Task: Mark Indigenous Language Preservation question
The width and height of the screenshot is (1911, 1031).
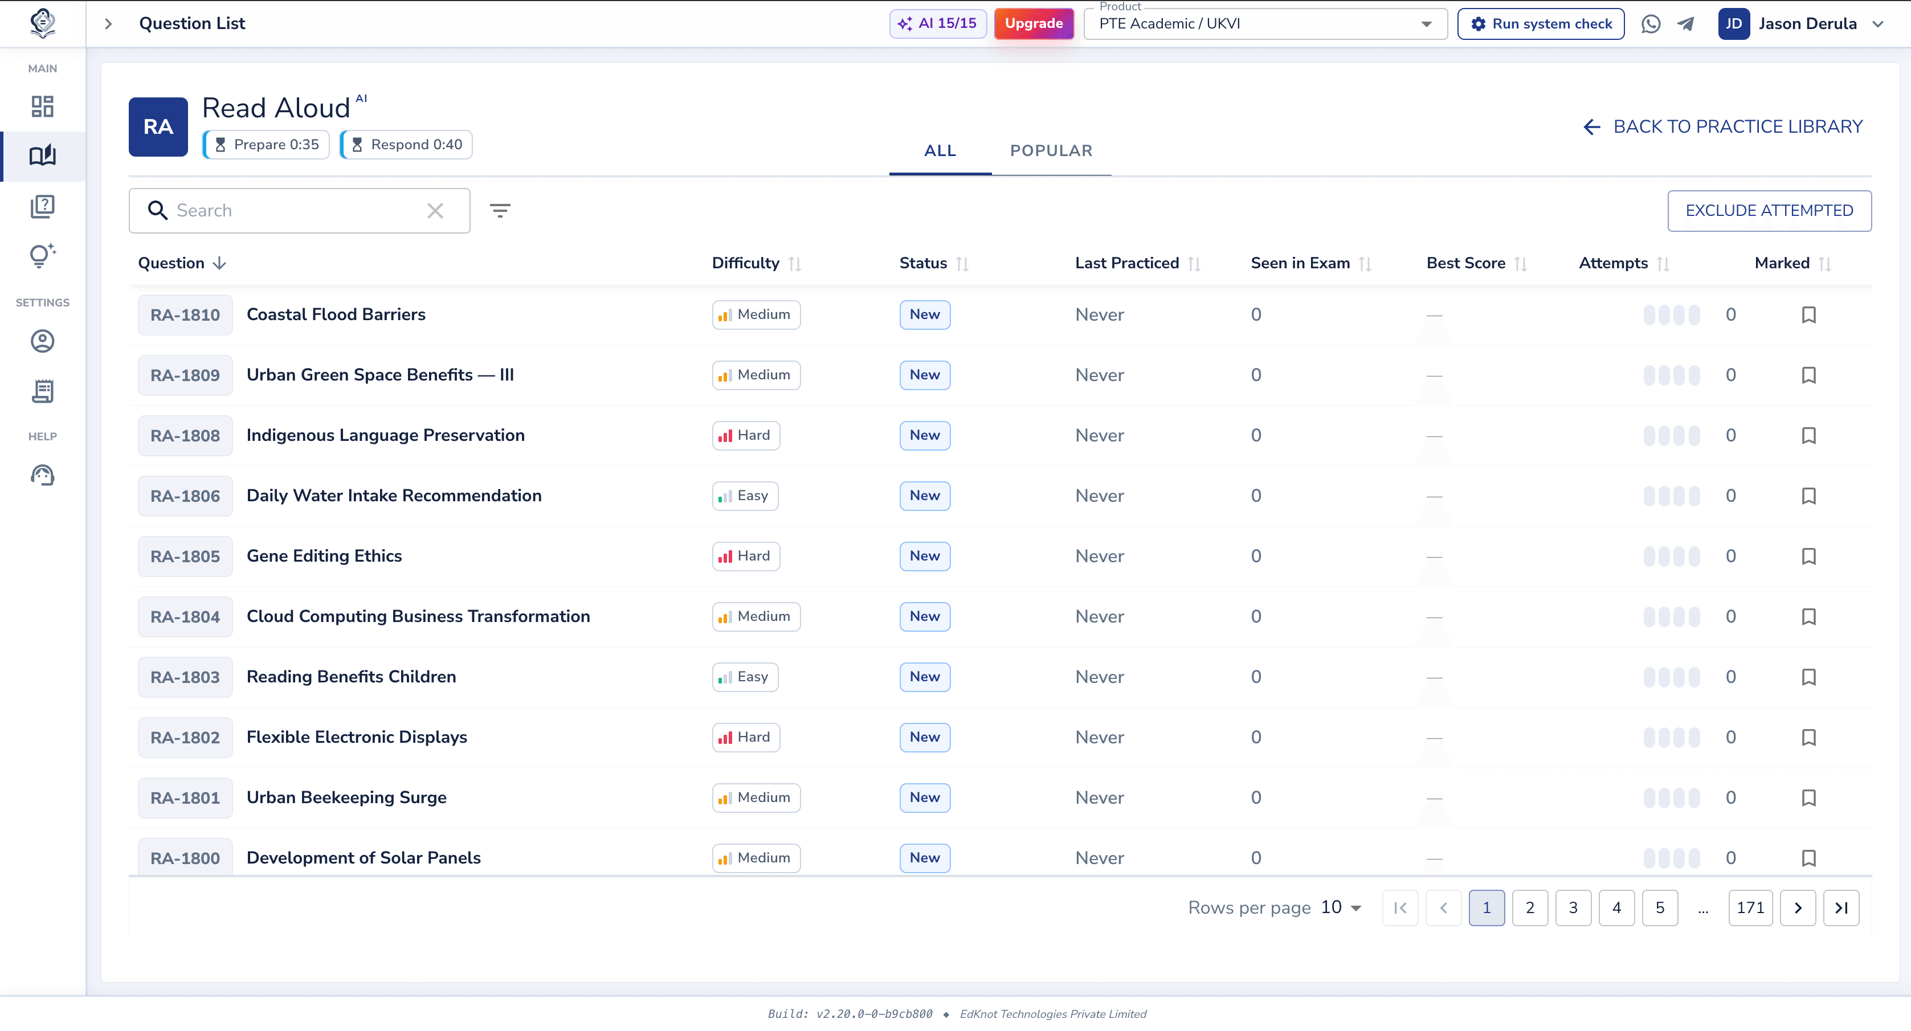Action: pos(1808,435)
